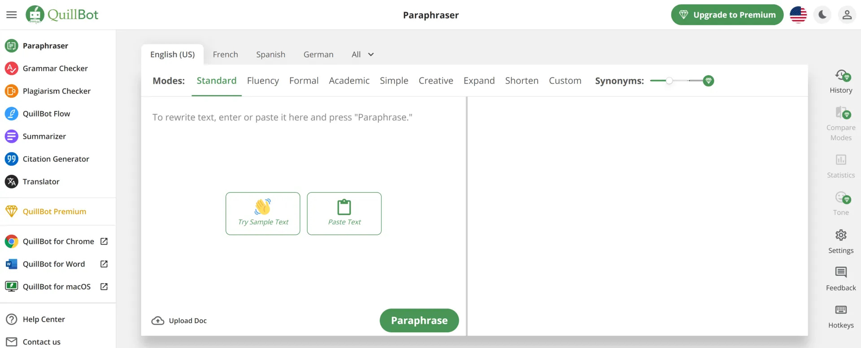Click premium end of Synonyms slider
This screenshot has height=348, width=861.
708,81
